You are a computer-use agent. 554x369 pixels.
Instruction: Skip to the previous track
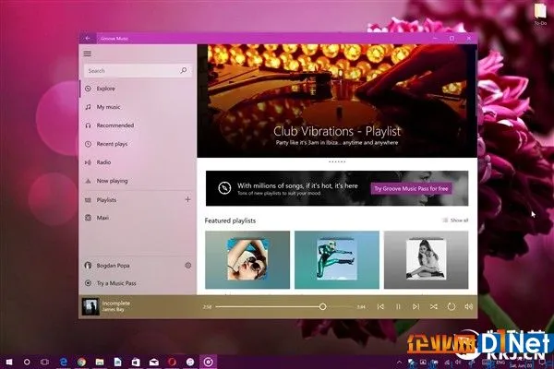pos(380,307)
